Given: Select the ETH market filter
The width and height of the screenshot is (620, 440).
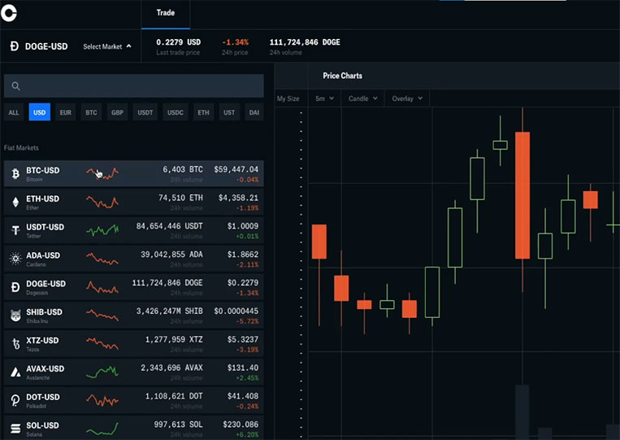Looking at the screenshot, I should coord(204,112).
